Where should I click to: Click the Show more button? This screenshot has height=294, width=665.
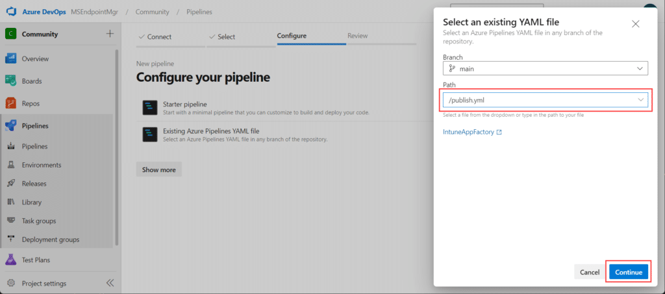coord(158,169)
